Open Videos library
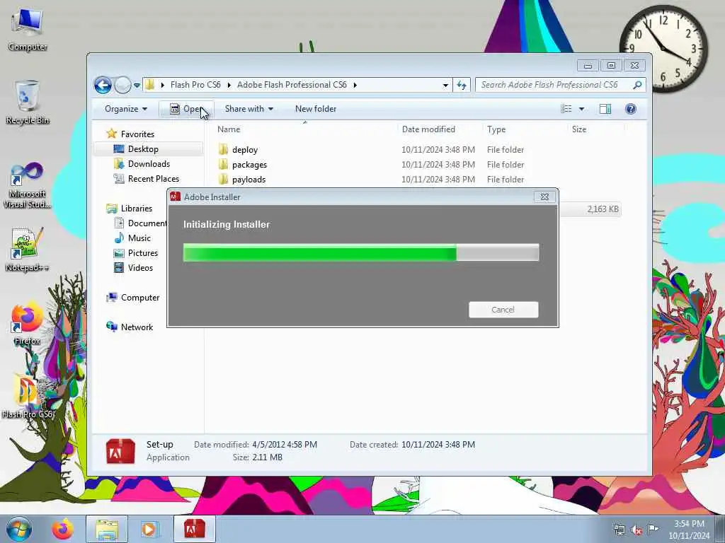 click(140, 267)
